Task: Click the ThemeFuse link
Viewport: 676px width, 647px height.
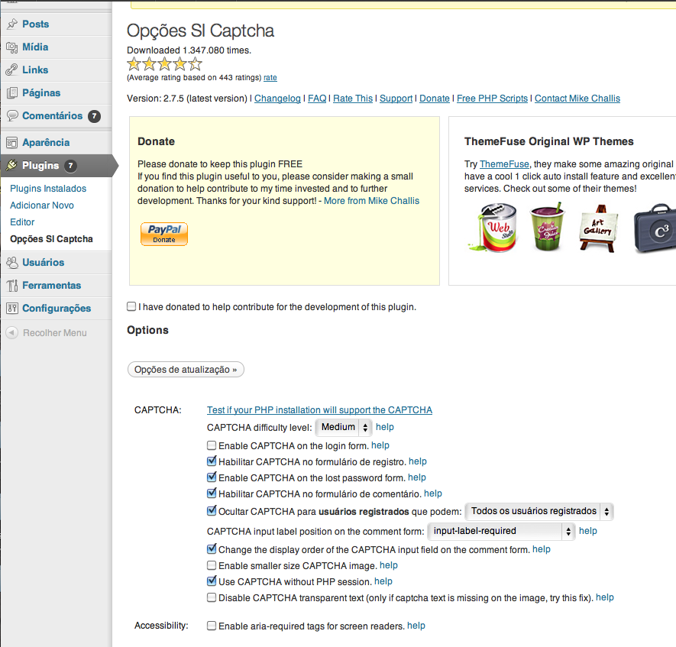Action: pos(504,164)
